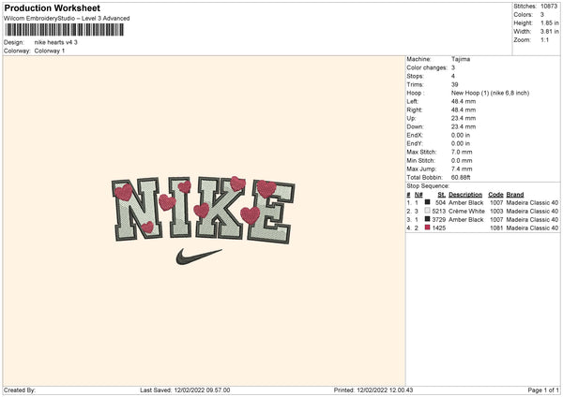The image size is (563, 397).
Task: Click the Width value '3.81 in'
Action: click(550, 32)
